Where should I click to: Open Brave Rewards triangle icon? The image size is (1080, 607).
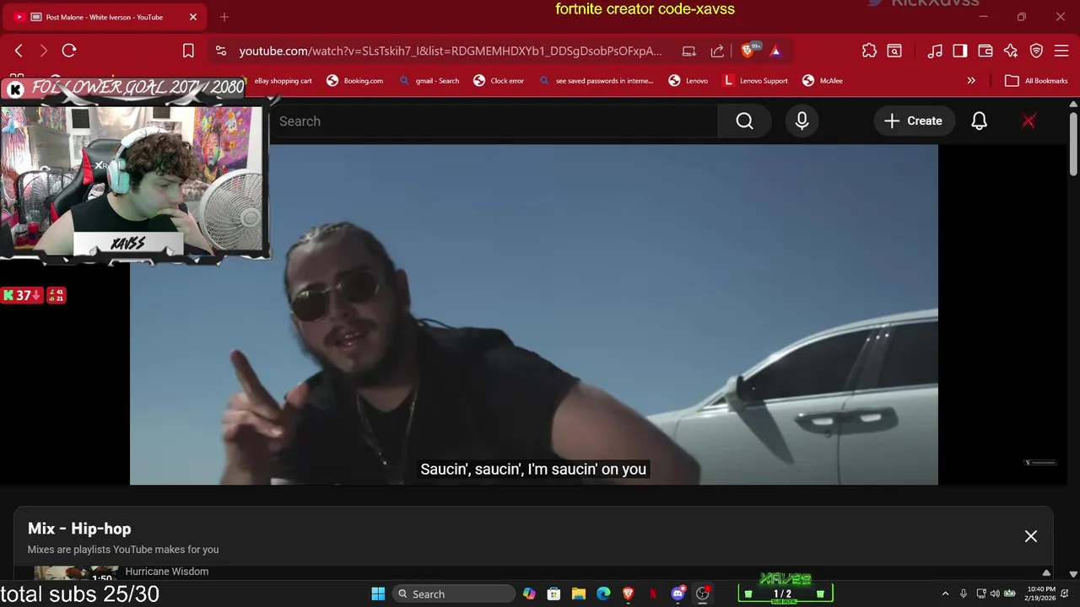tap(775, 51)
